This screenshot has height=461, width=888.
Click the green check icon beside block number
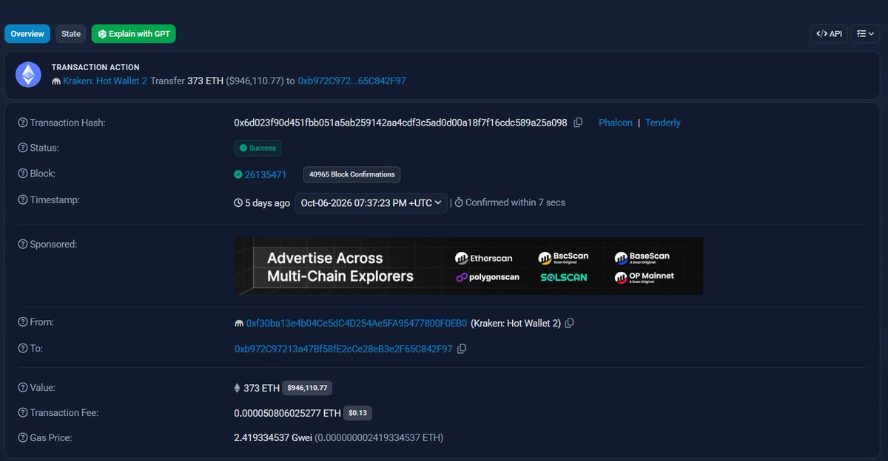238,174
